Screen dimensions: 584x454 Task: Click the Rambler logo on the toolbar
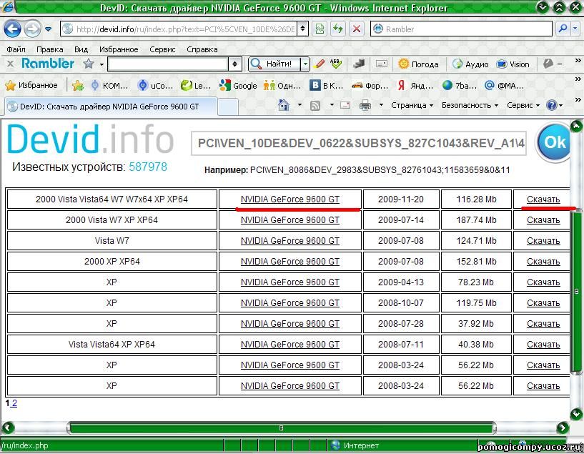[48, 64]
